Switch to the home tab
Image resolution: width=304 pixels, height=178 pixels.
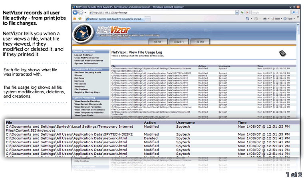coord(158,42)
